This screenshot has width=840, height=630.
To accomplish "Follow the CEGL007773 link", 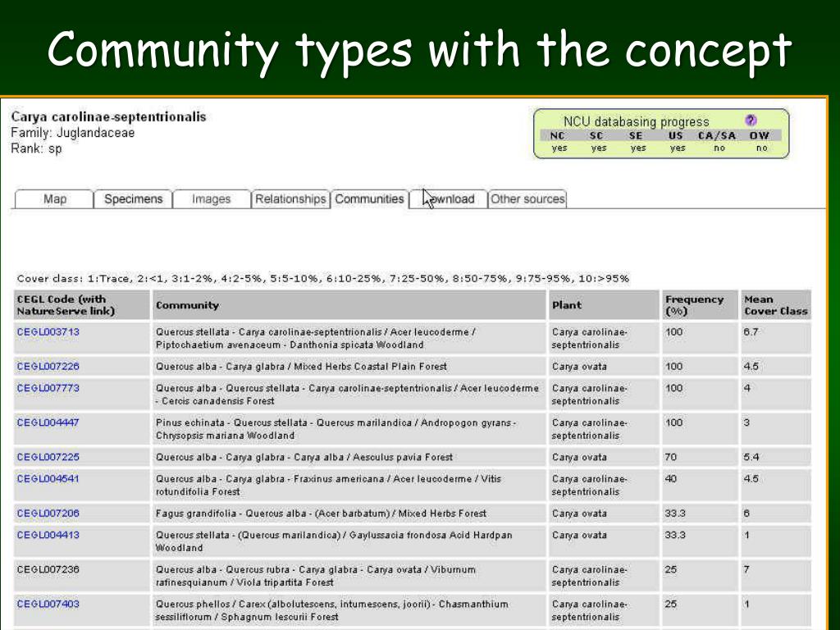I will point(48,388).
